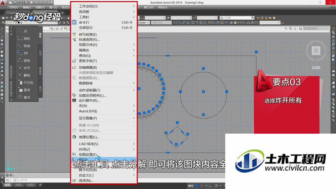
Task: Open the ByColor dropdown
Action: coord(161,23)
